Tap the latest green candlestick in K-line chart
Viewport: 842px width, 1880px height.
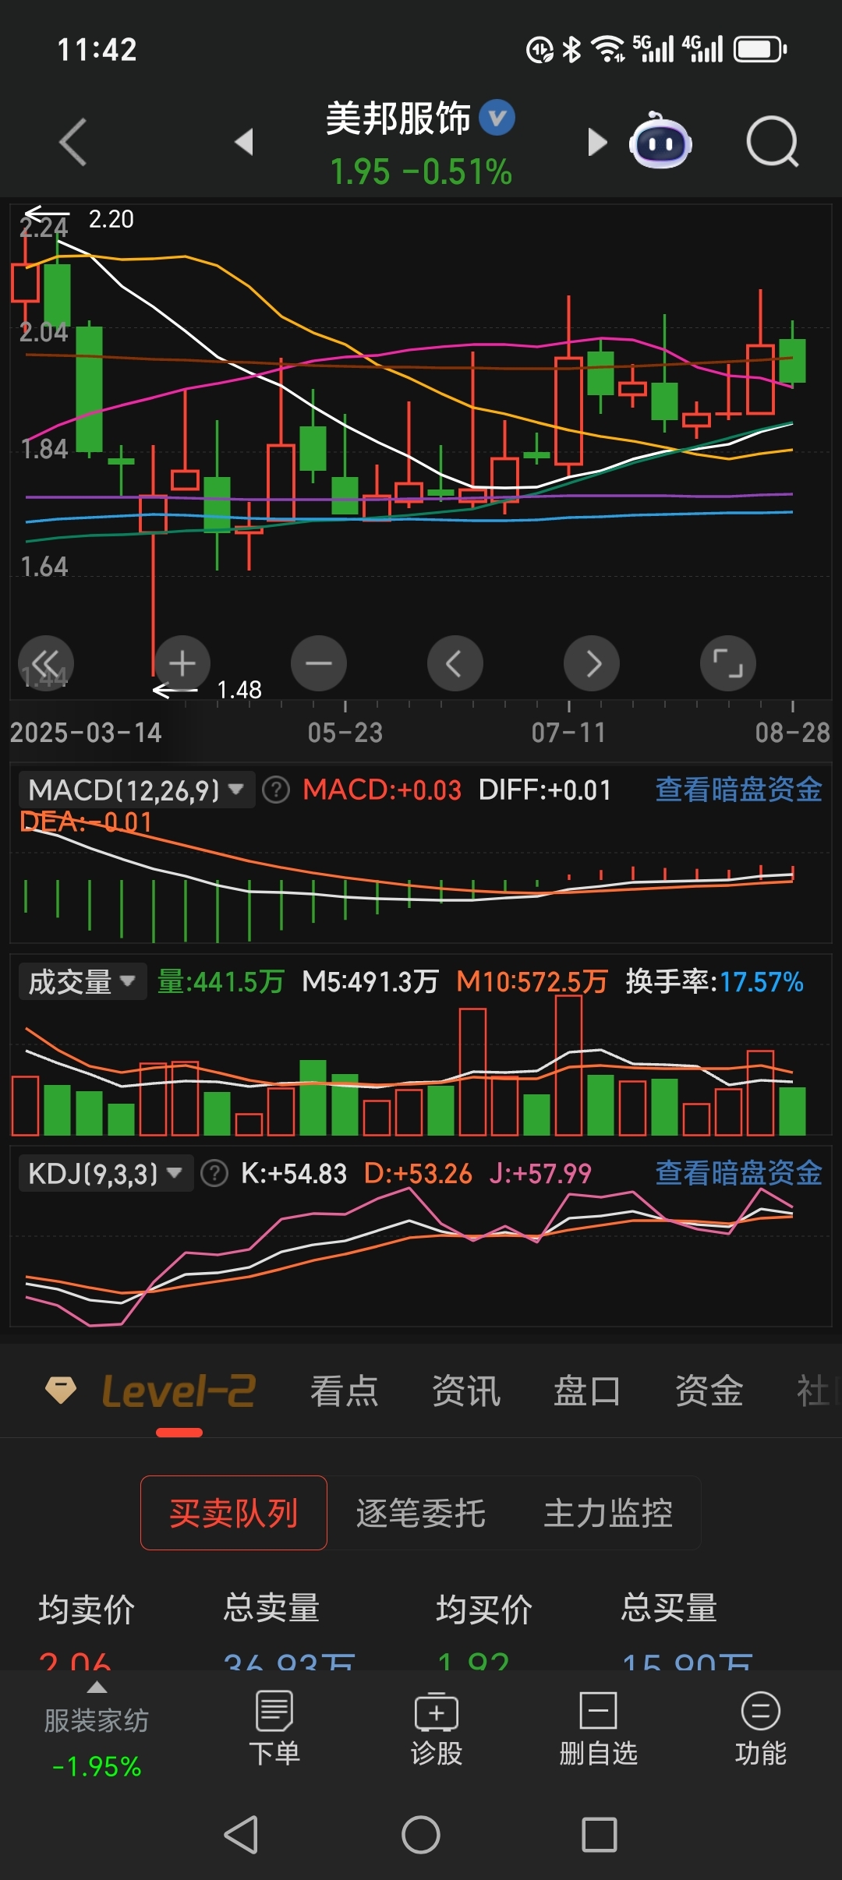792,360
